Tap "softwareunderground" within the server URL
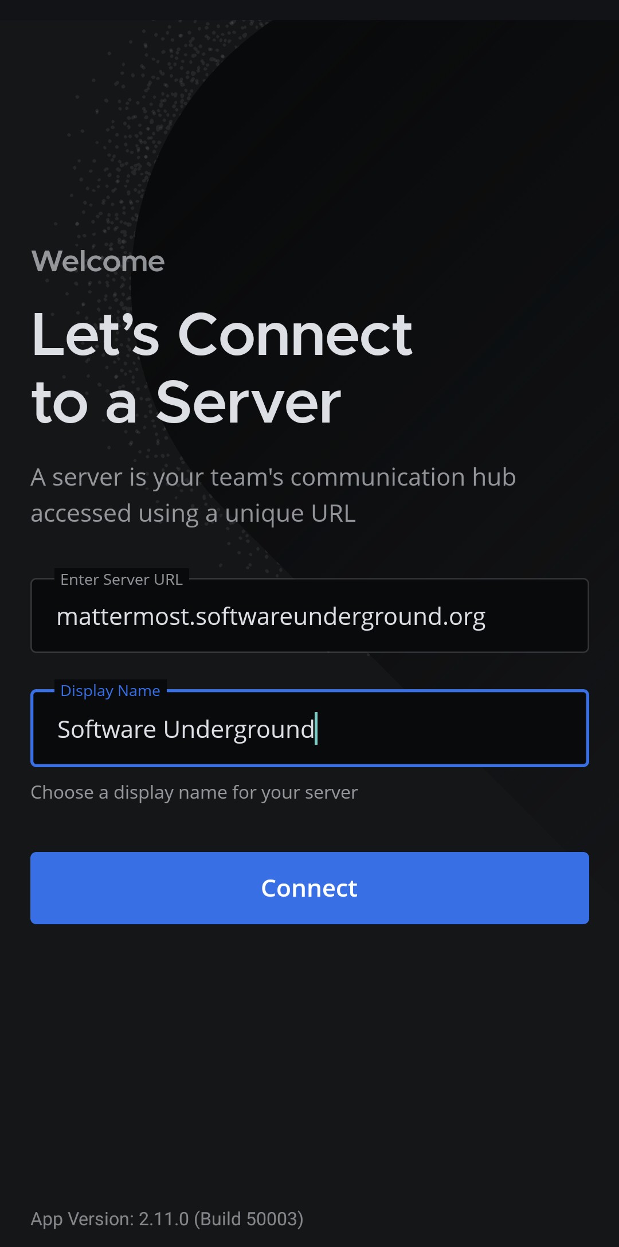The height and width of the screenshot is (1247, 619). point(319,617)
